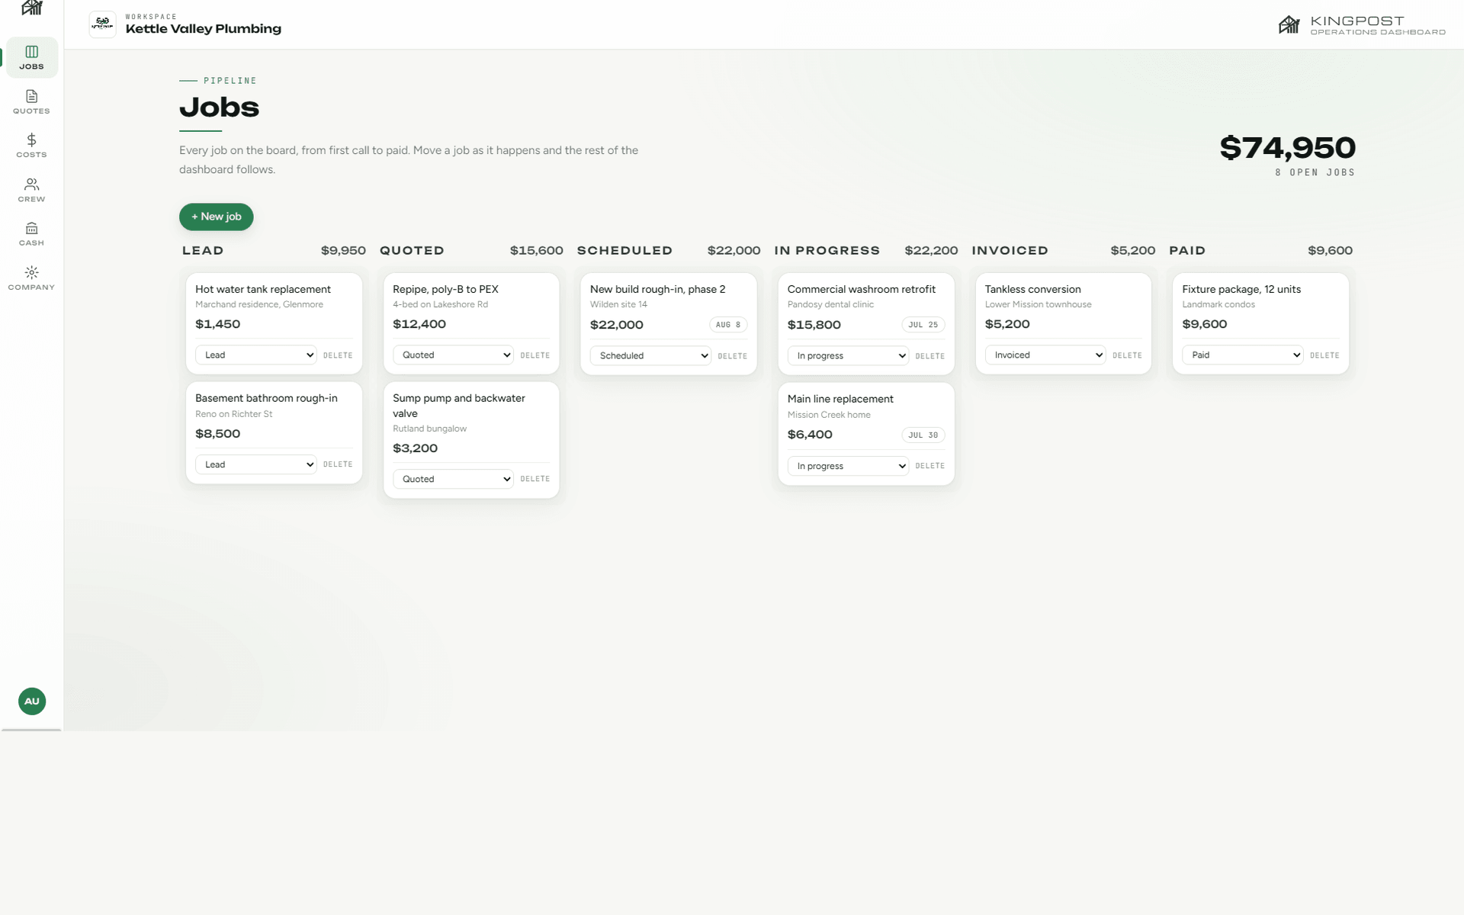Screen dimensions: 1464x915
Task: Delete the Tankless conversion job
Action: [1128, 355]
